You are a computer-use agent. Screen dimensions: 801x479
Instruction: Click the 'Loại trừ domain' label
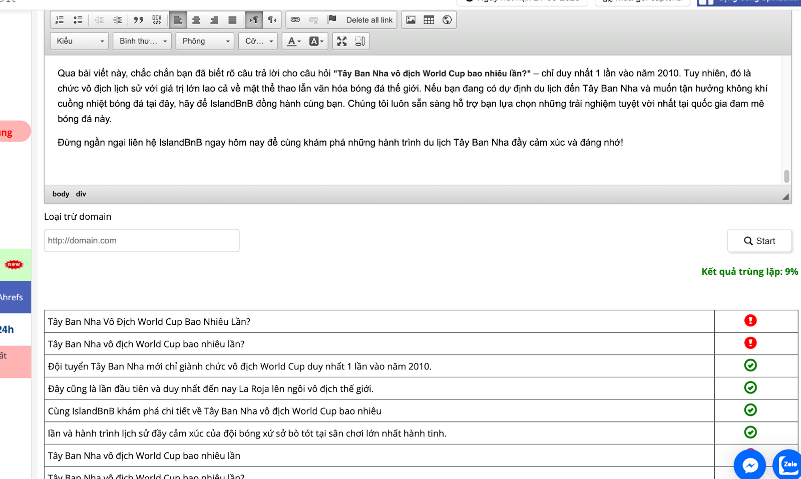[78, 217]
